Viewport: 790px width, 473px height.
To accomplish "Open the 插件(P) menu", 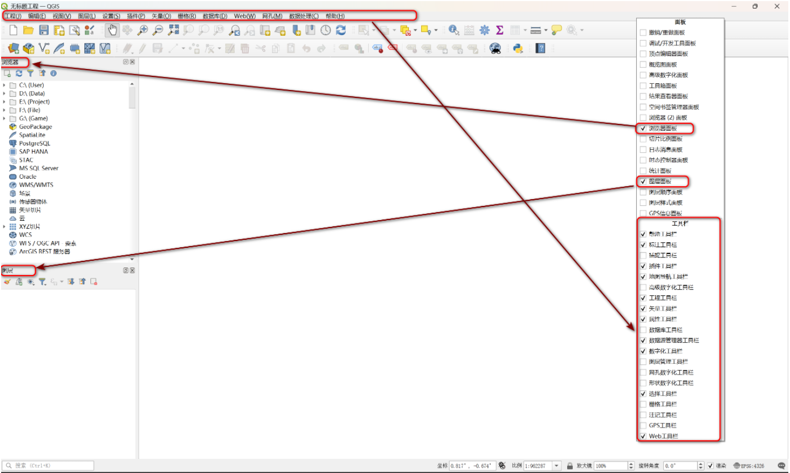I will 136,16.
